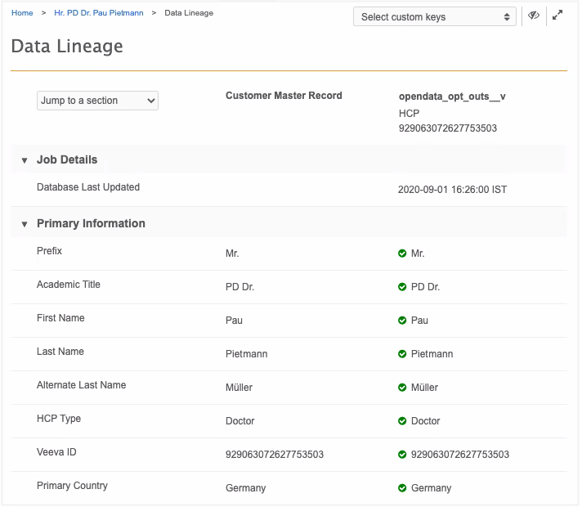This screenshot has width=582, height=507.
Task: Open the Select custom keys dropdown
Action: coord(434,16)
